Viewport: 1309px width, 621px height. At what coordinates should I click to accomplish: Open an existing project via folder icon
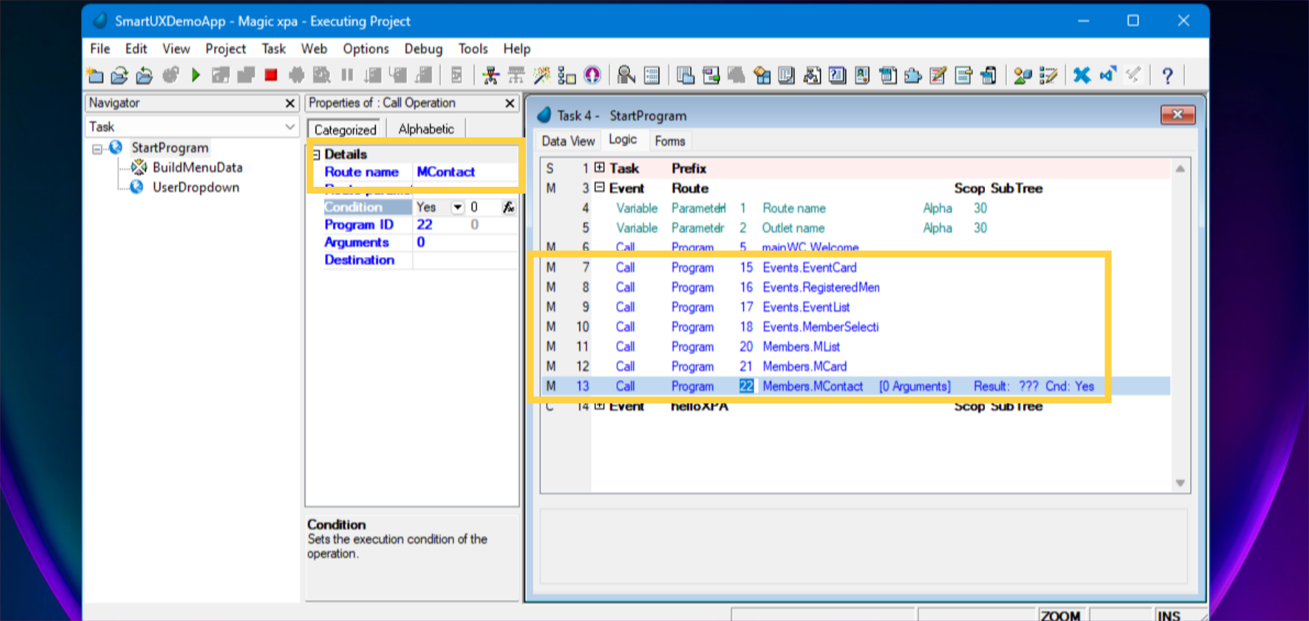[119, 75]
